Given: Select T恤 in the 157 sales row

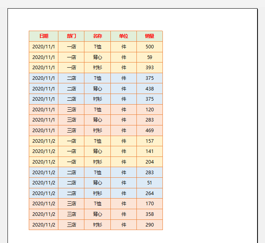Looking at the screenshot, I should tap(97, 141).
